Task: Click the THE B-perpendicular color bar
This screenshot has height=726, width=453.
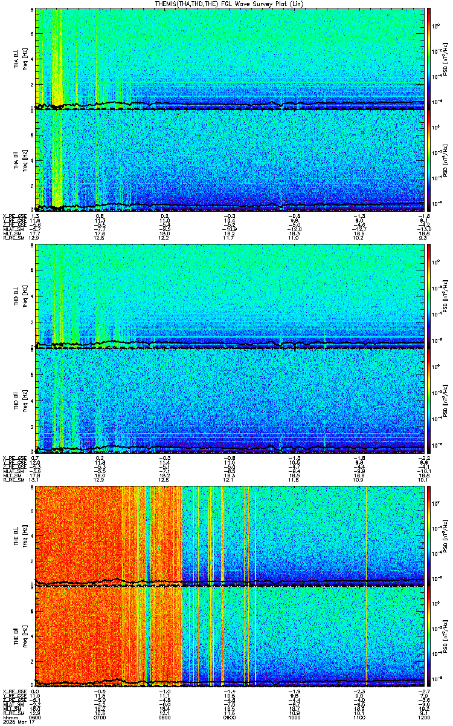Action: coord(429,535)
